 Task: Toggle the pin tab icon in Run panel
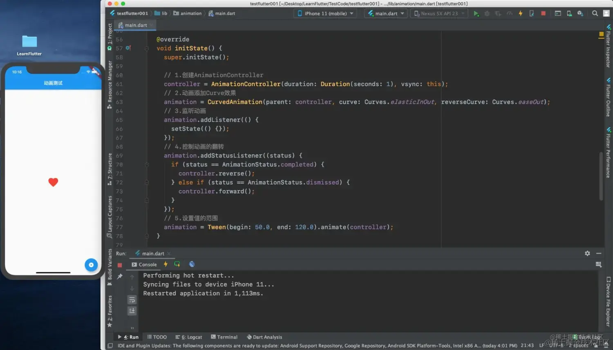click(120, 277)
